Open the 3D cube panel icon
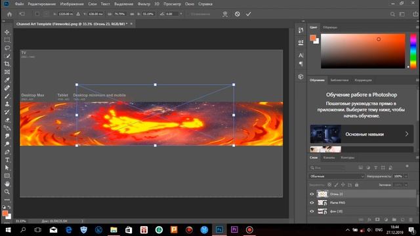Image resolution: width=420 pixels, height=236 pixels. click(x=301, y=77)
